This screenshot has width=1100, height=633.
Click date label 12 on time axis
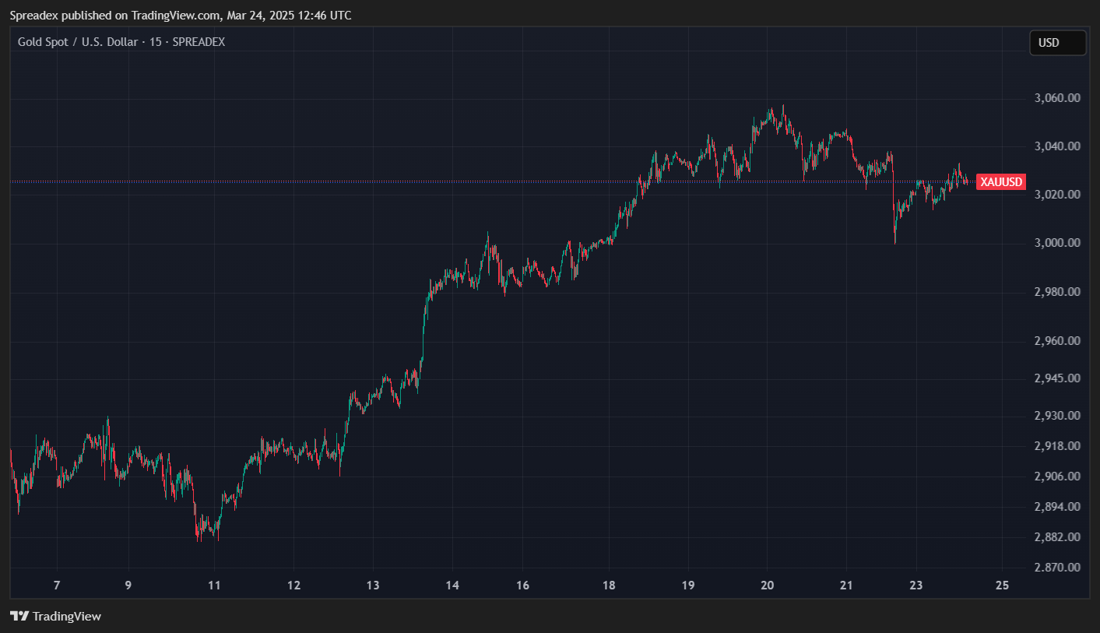click(294, 586)
